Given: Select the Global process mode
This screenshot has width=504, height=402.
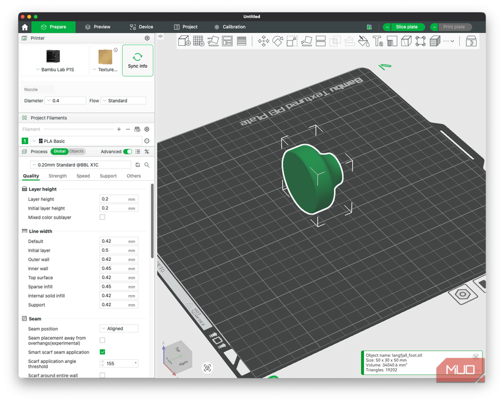Looking at the screenshot, I should pos(59,152).
